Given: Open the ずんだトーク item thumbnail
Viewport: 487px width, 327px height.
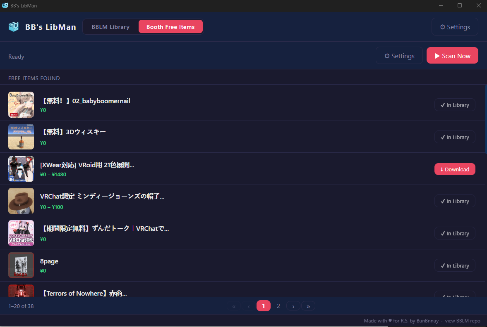Looking at the screenshot, I should [x=21, y=233].
